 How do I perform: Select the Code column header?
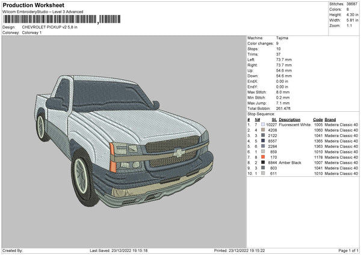318,120
